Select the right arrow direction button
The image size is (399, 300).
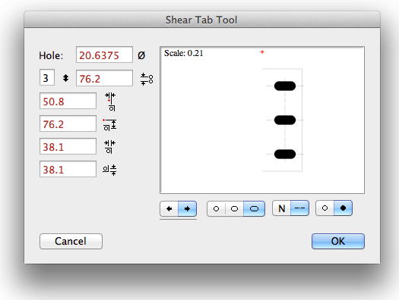coord(187,208)
